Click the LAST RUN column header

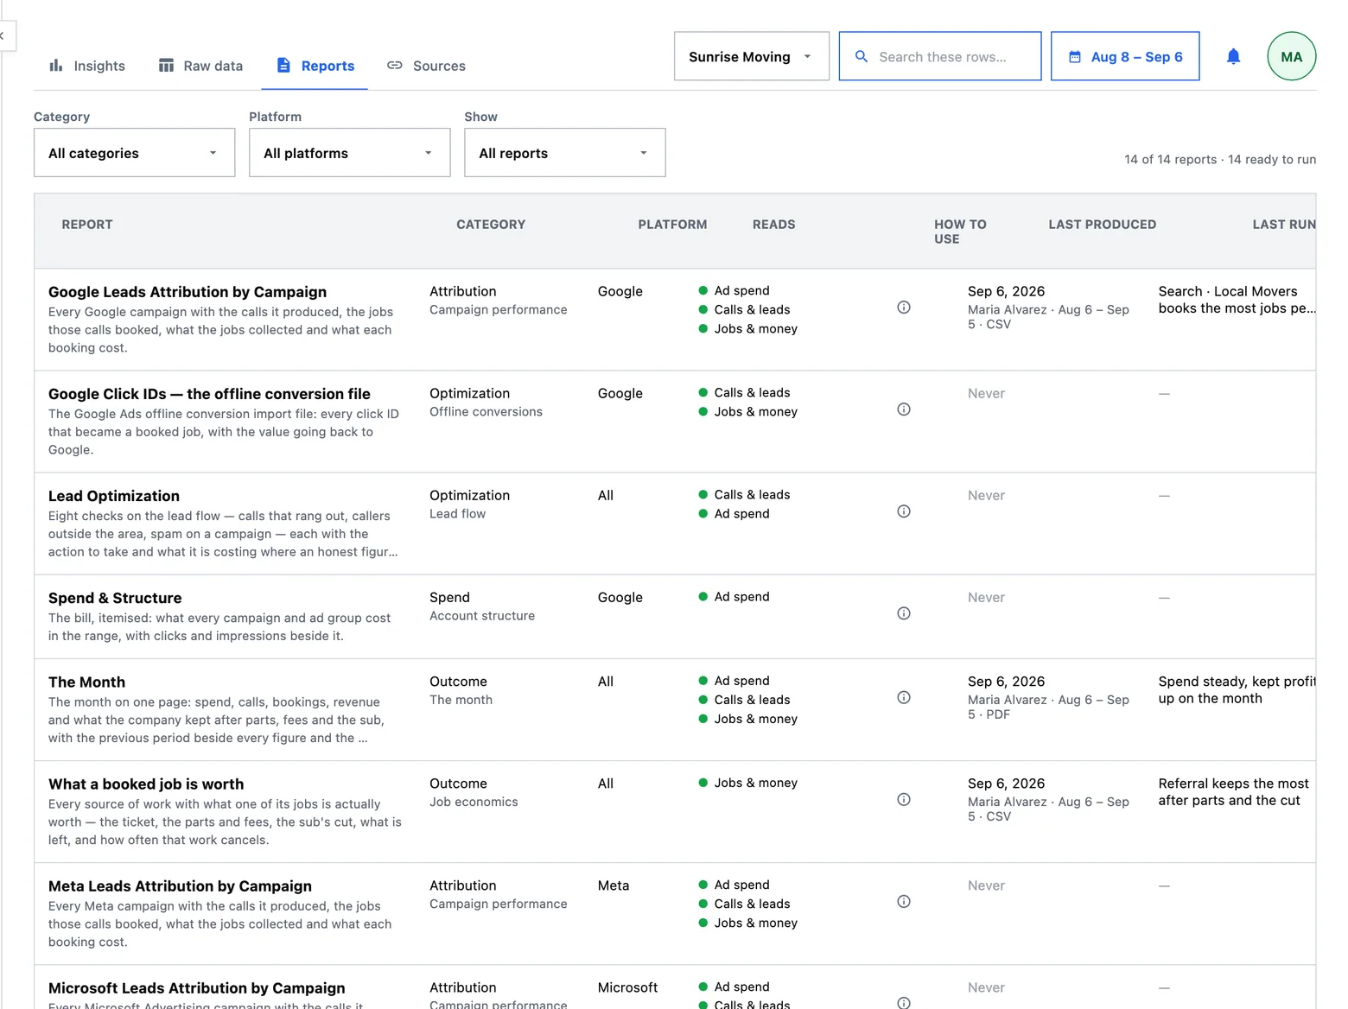pyautogui.click(x=1284, y=225)
